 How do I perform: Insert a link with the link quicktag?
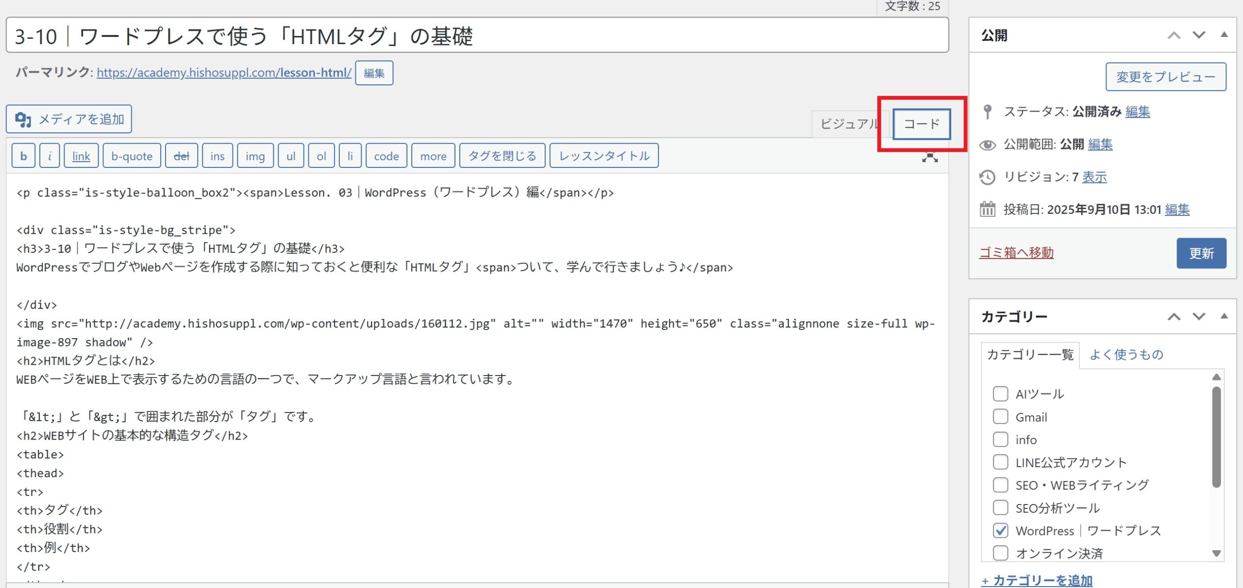click(81, 156)
